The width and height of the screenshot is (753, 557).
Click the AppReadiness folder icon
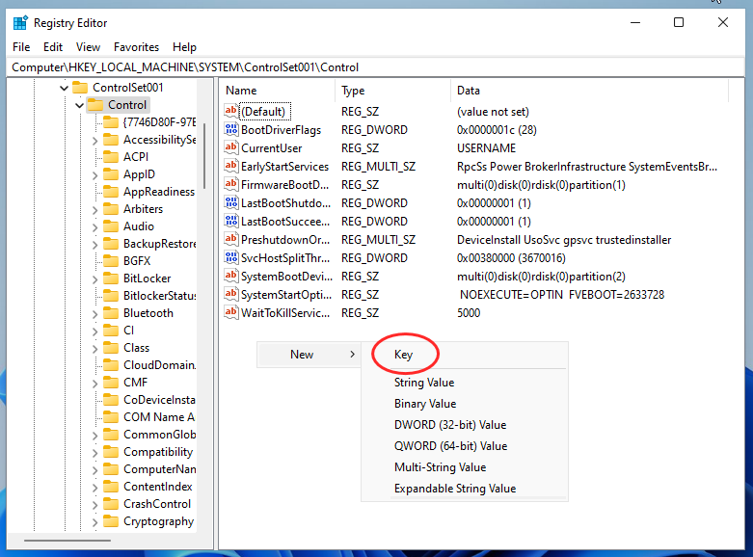coord(111,191)
